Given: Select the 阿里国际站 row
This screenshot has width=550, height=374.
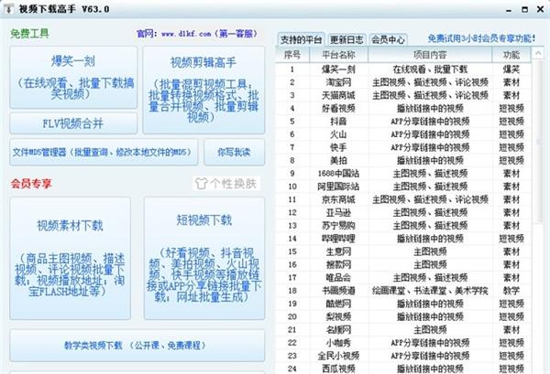Looking at the screenshot, I should click(x=403, y=187).
